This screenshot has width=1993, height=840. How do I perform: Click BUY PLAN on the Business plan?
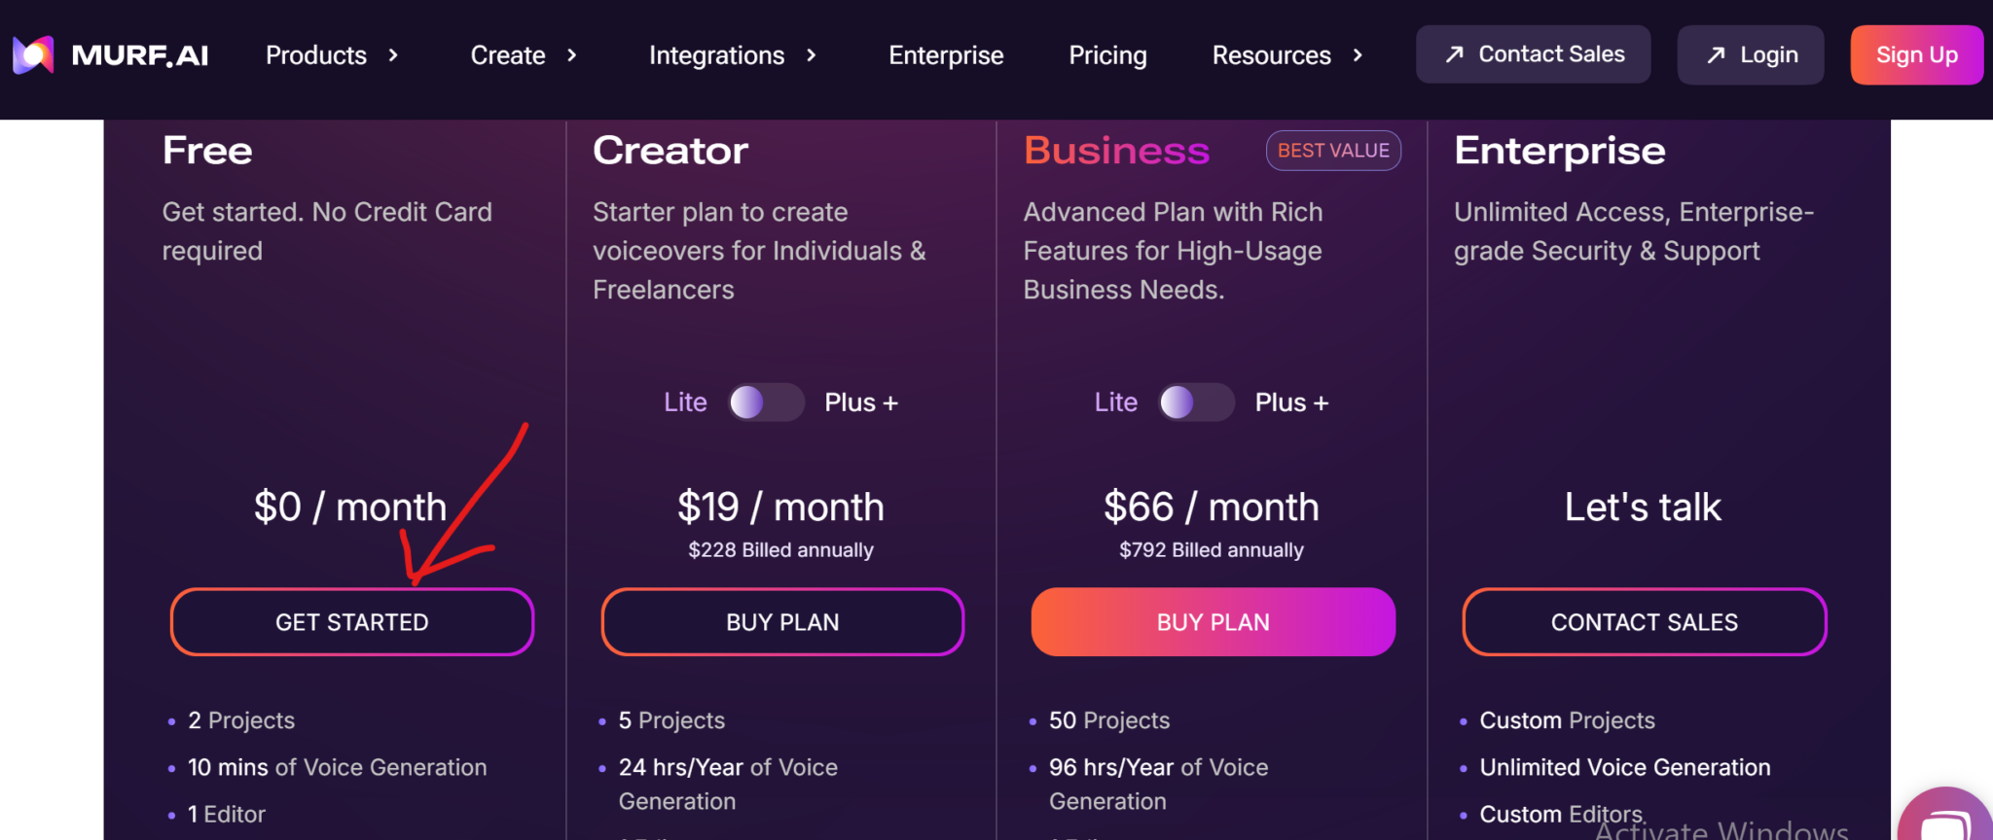coord(1212,622)
